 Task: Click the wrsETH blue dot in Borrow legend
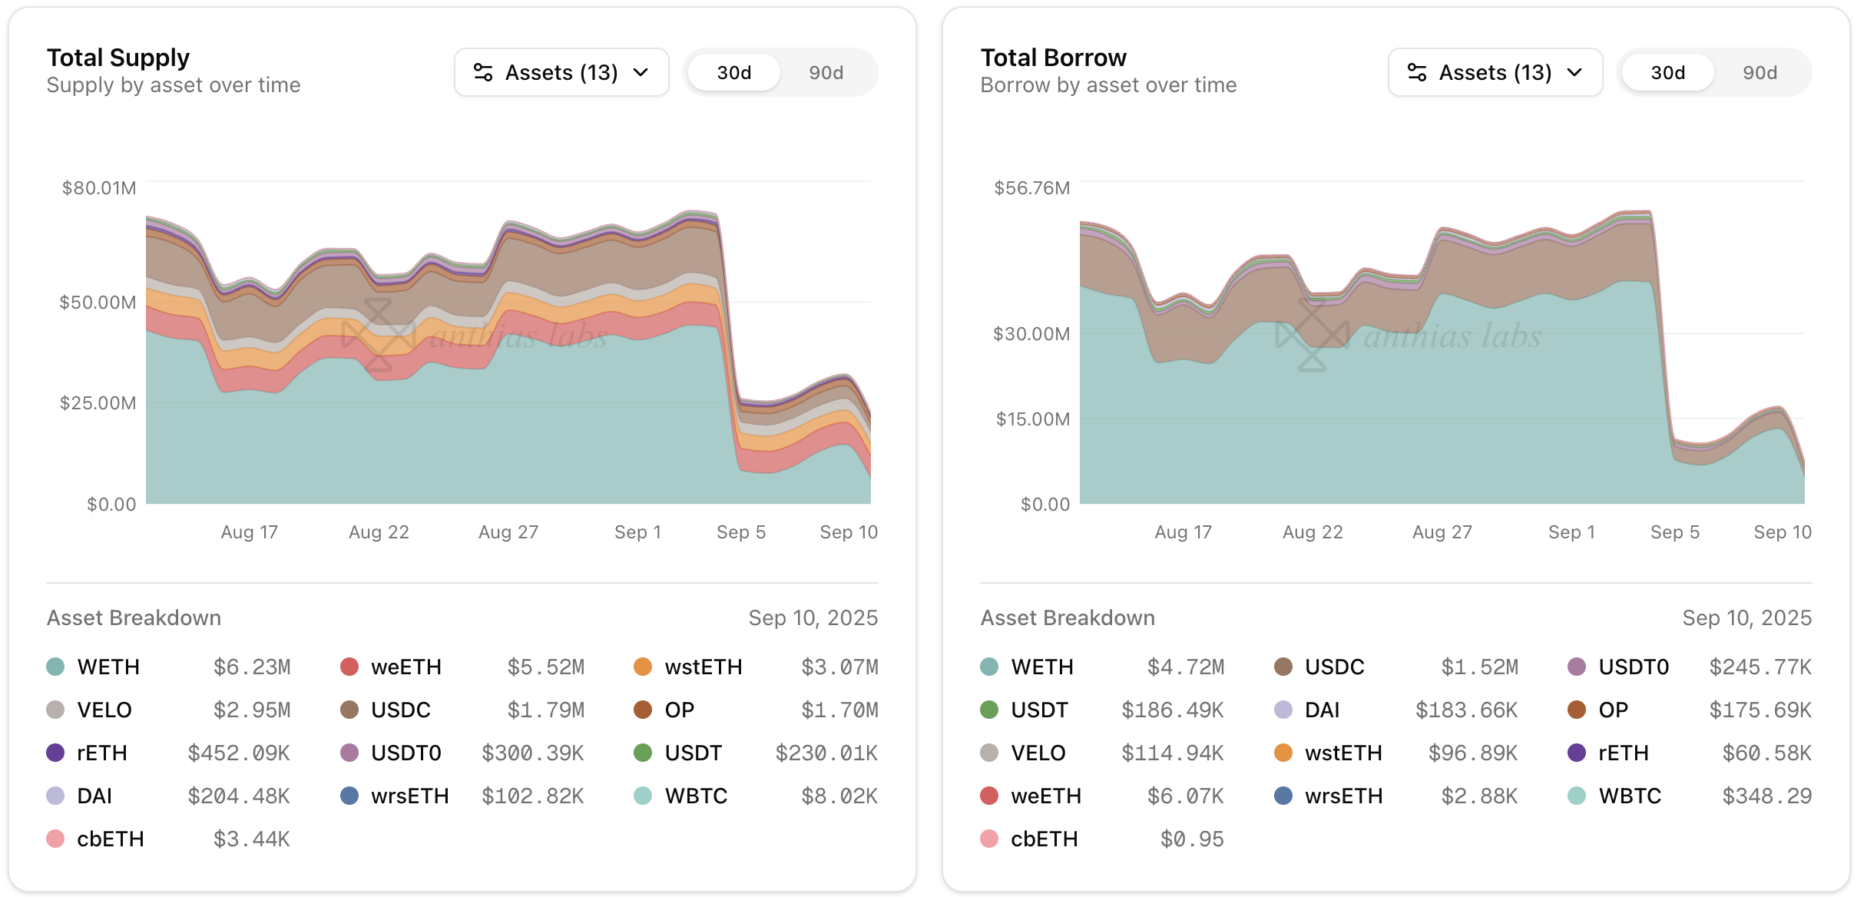click(x=1283, y=796)
